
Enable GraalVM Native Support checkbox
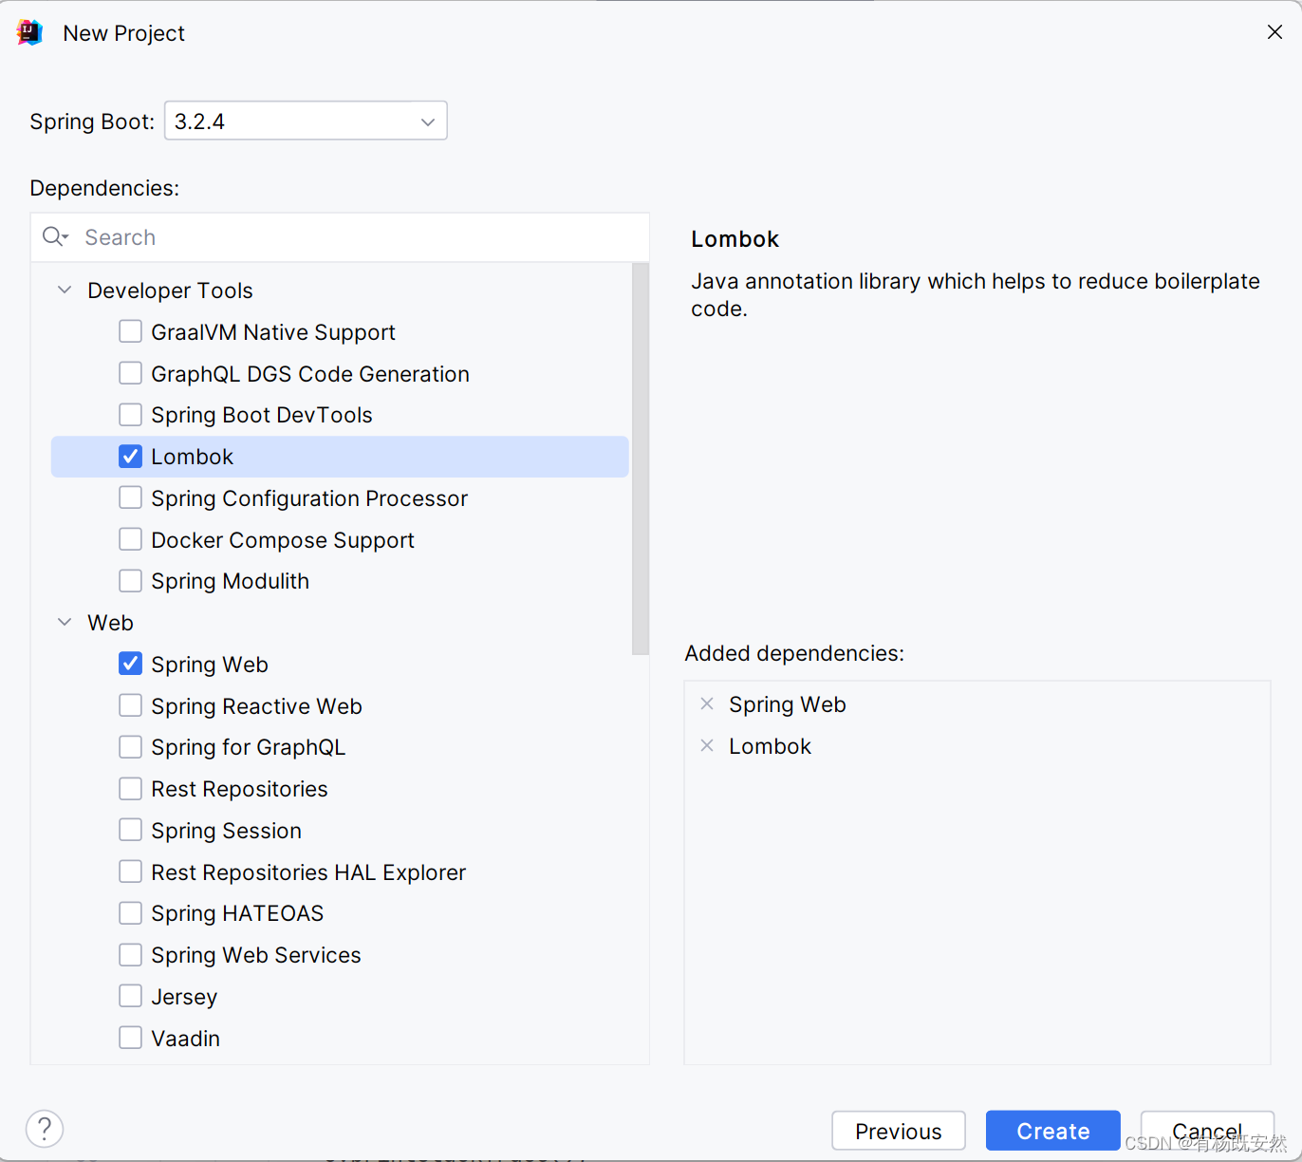point(130,331)
